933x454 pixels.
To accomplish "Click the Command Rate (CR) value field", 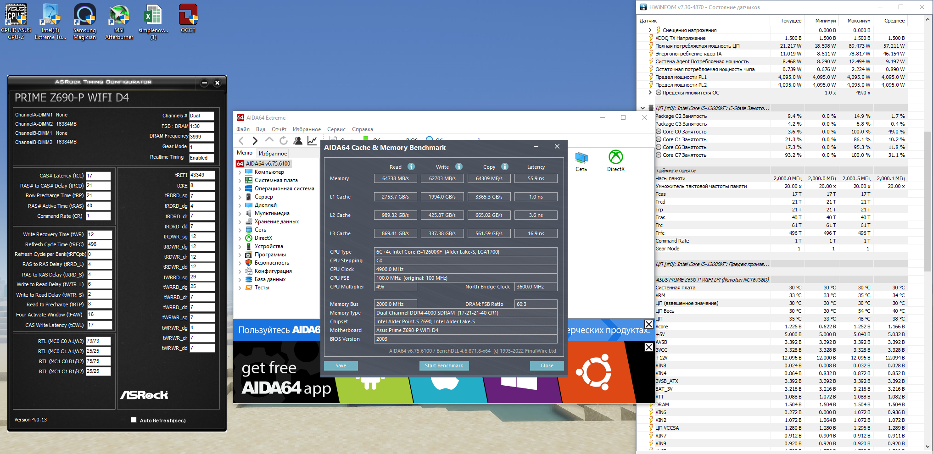I will pos(98,216).
